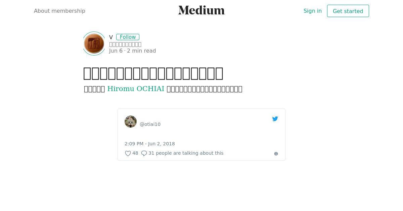Click the Twitter bird icon in tweet
The height and width of the screenshot is (211, 403).
[x=275, y=119]
